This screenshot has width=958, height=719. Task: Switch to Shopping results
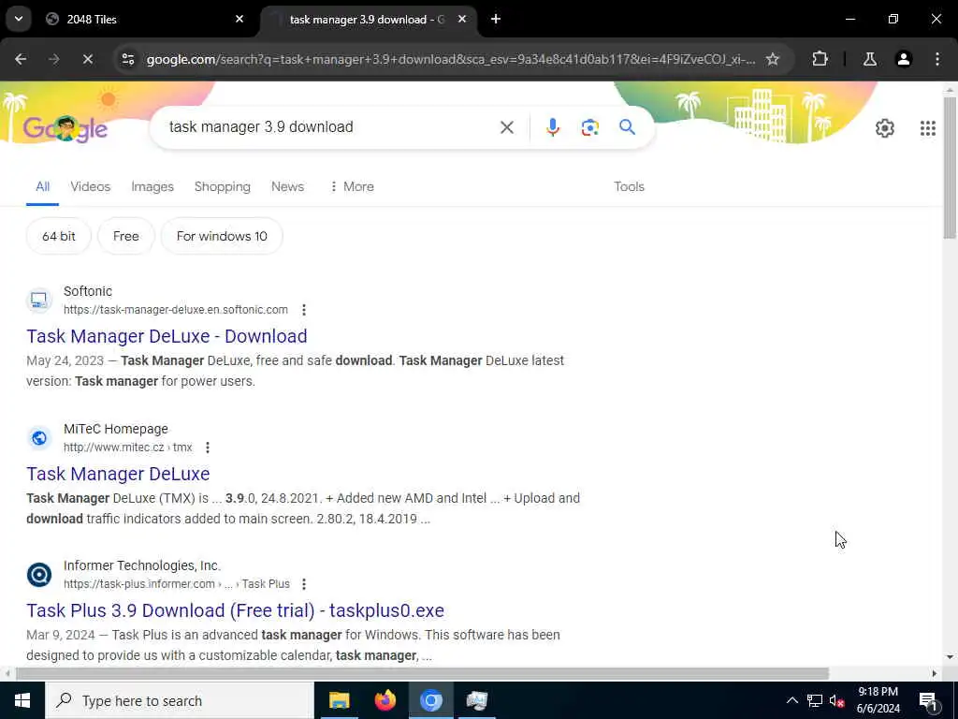pos(223,186)
